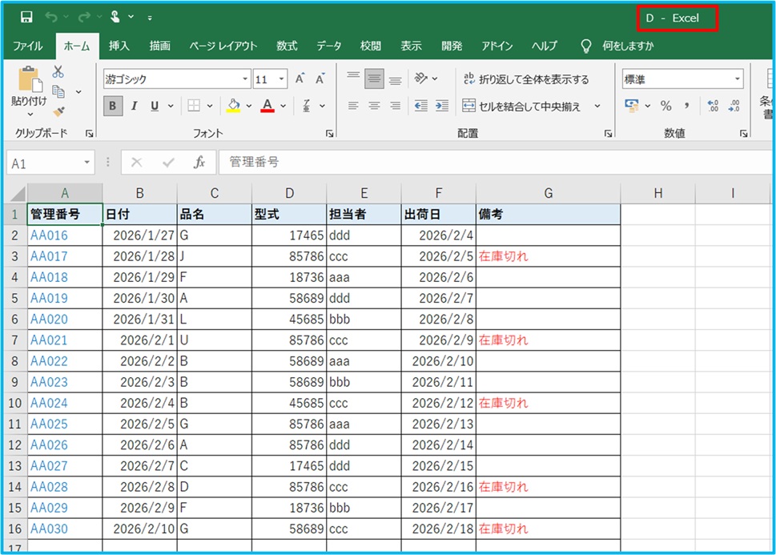
Task: Open the 挿入 ribbon tab
Action: [119, 46]
